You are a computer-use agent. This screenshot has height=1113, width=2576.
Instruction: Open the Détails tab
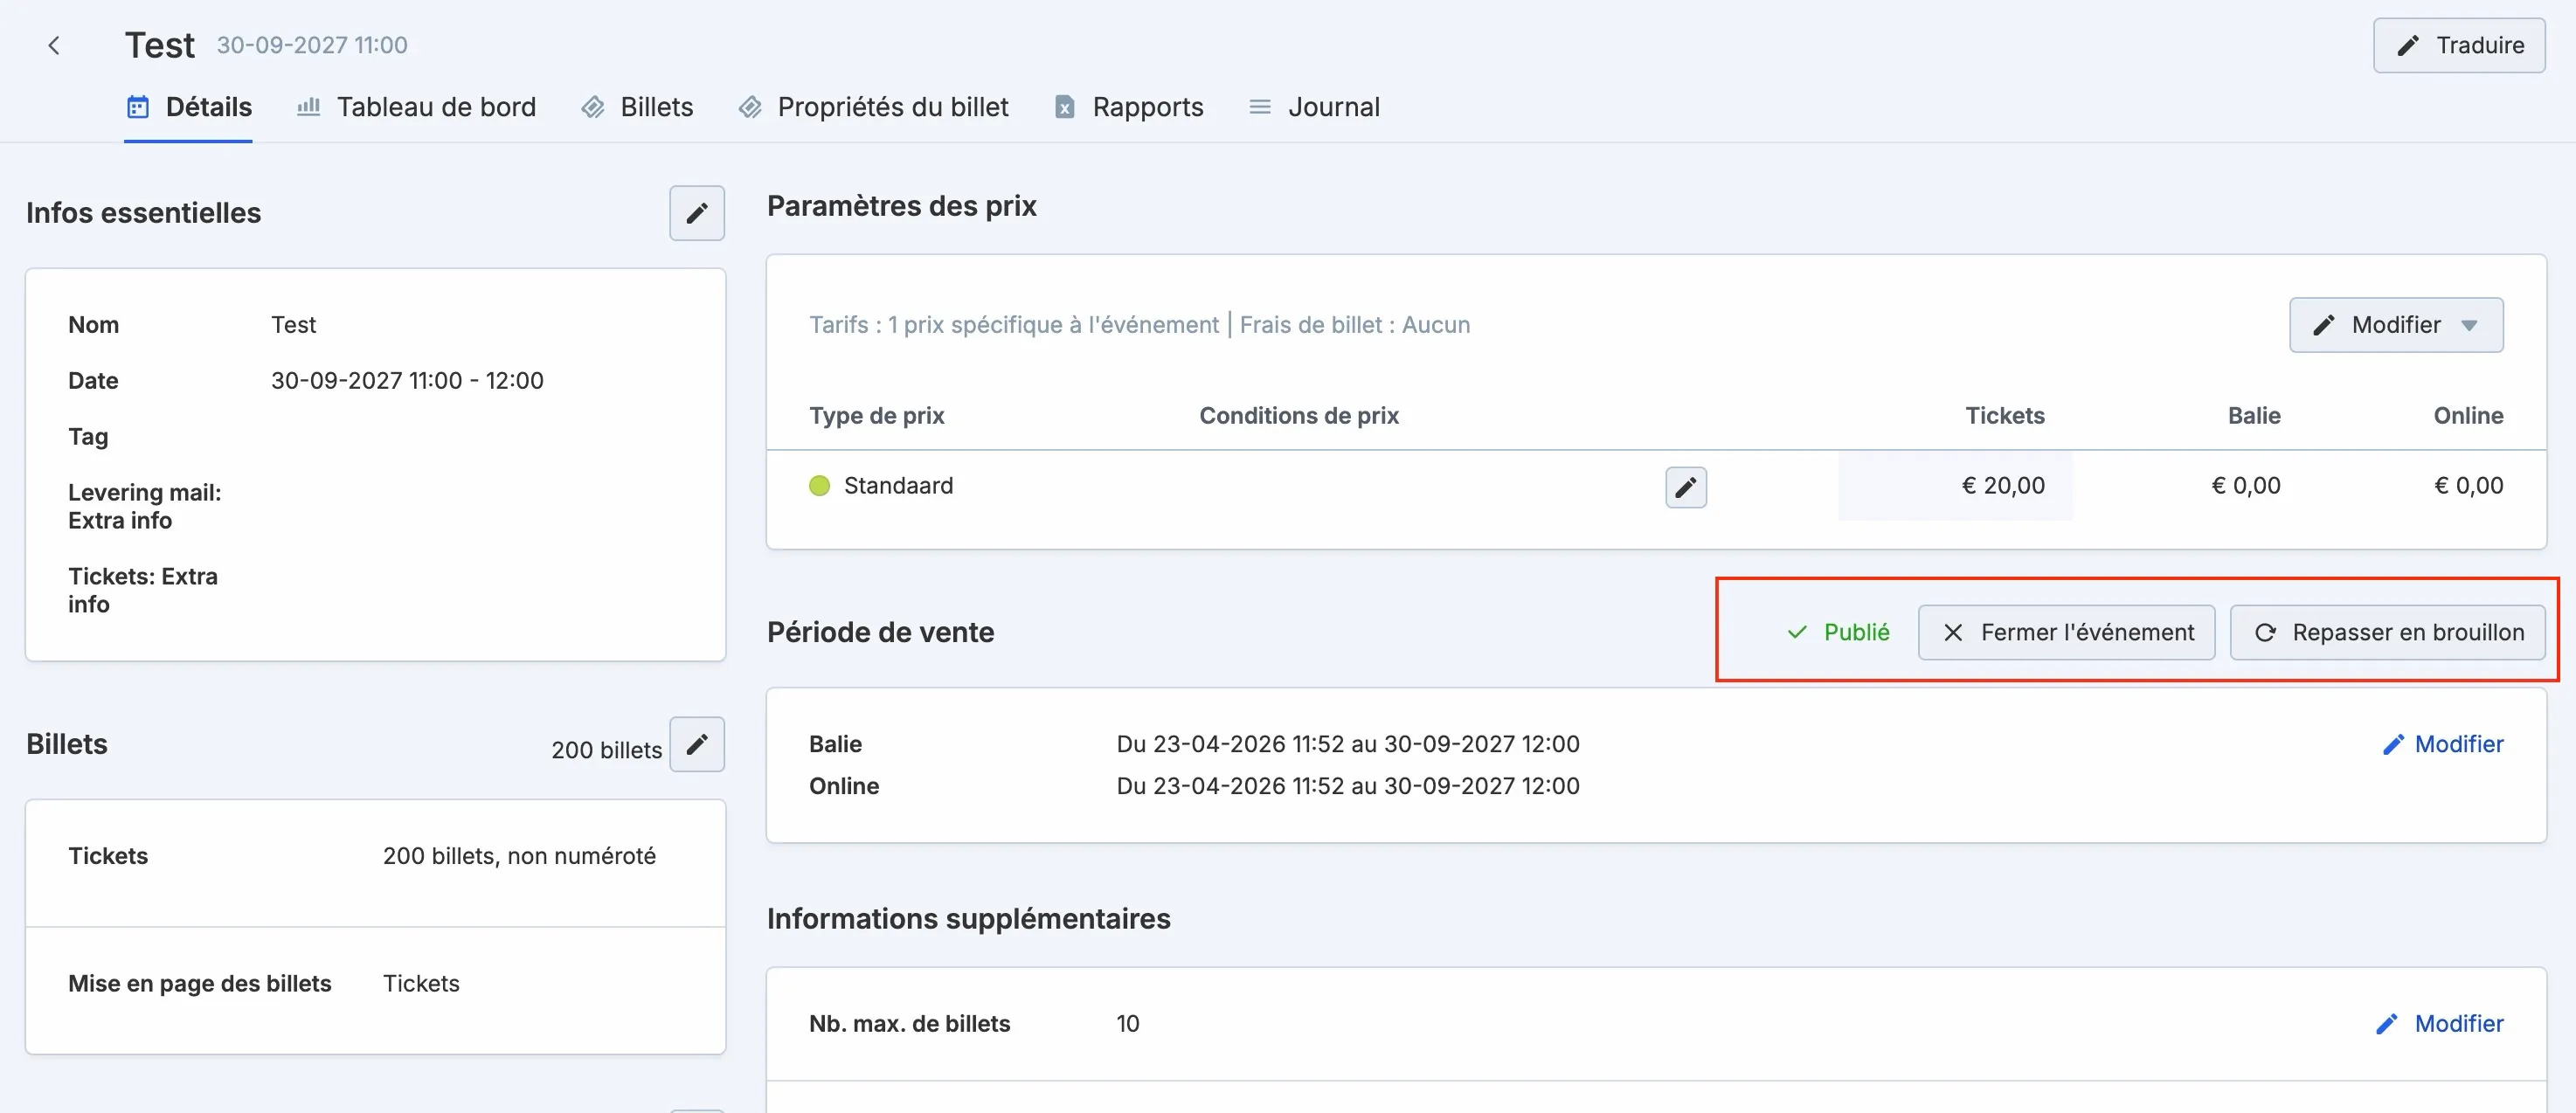click(x=188, y=107)
